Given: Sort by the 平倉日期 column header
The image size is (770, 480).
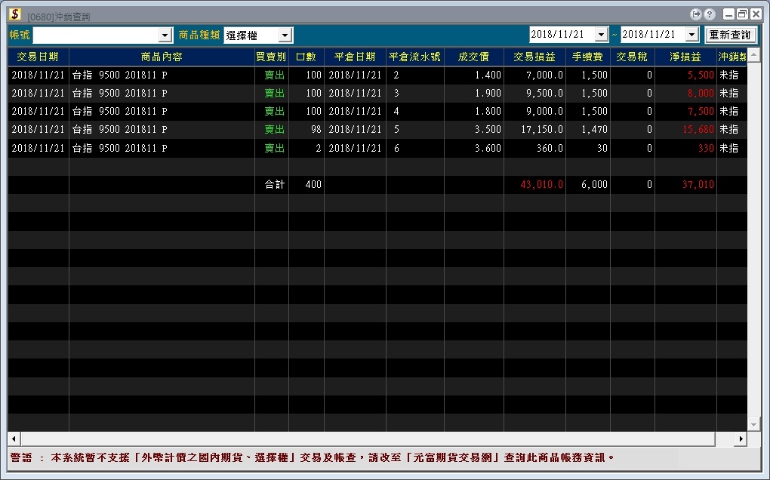Looking at the screenshot, I should (355, 57).
